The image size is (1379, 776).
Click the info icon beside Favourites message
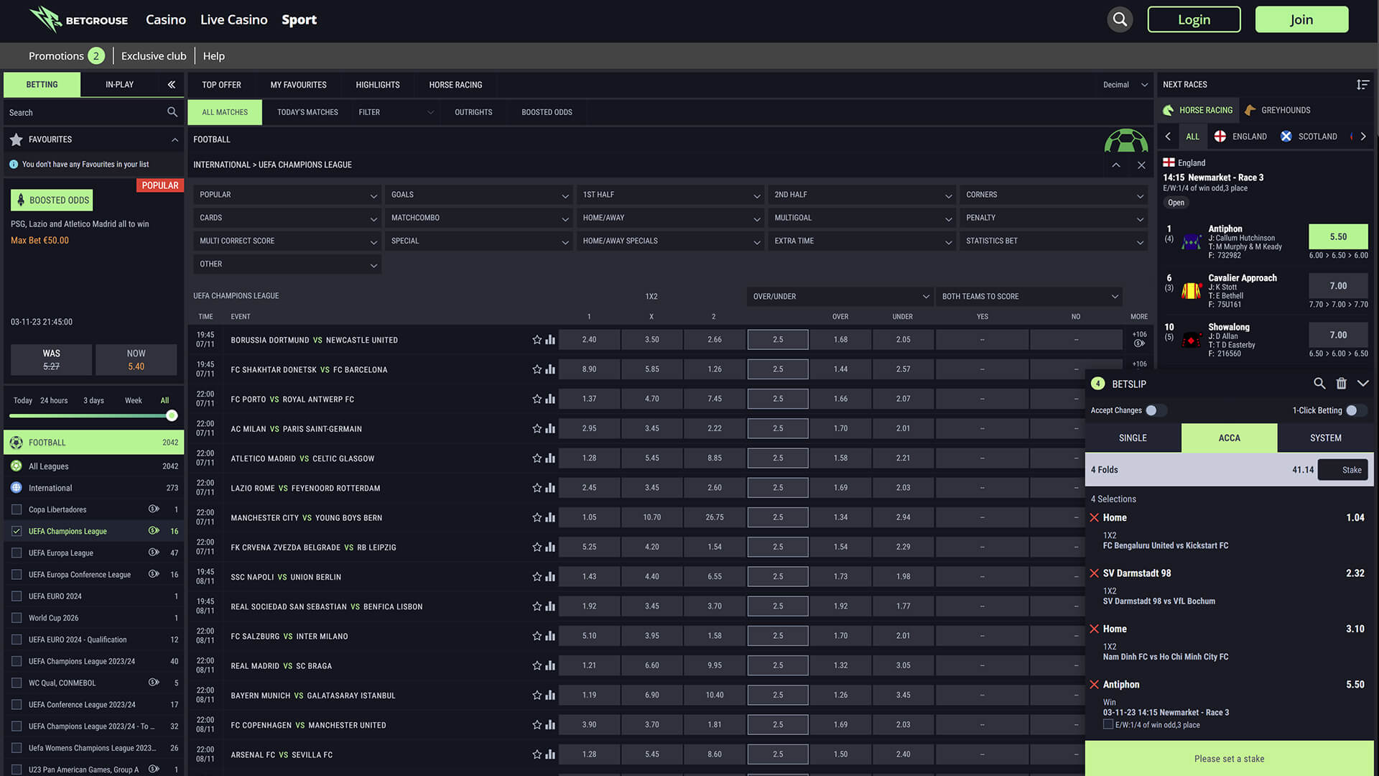14,165
